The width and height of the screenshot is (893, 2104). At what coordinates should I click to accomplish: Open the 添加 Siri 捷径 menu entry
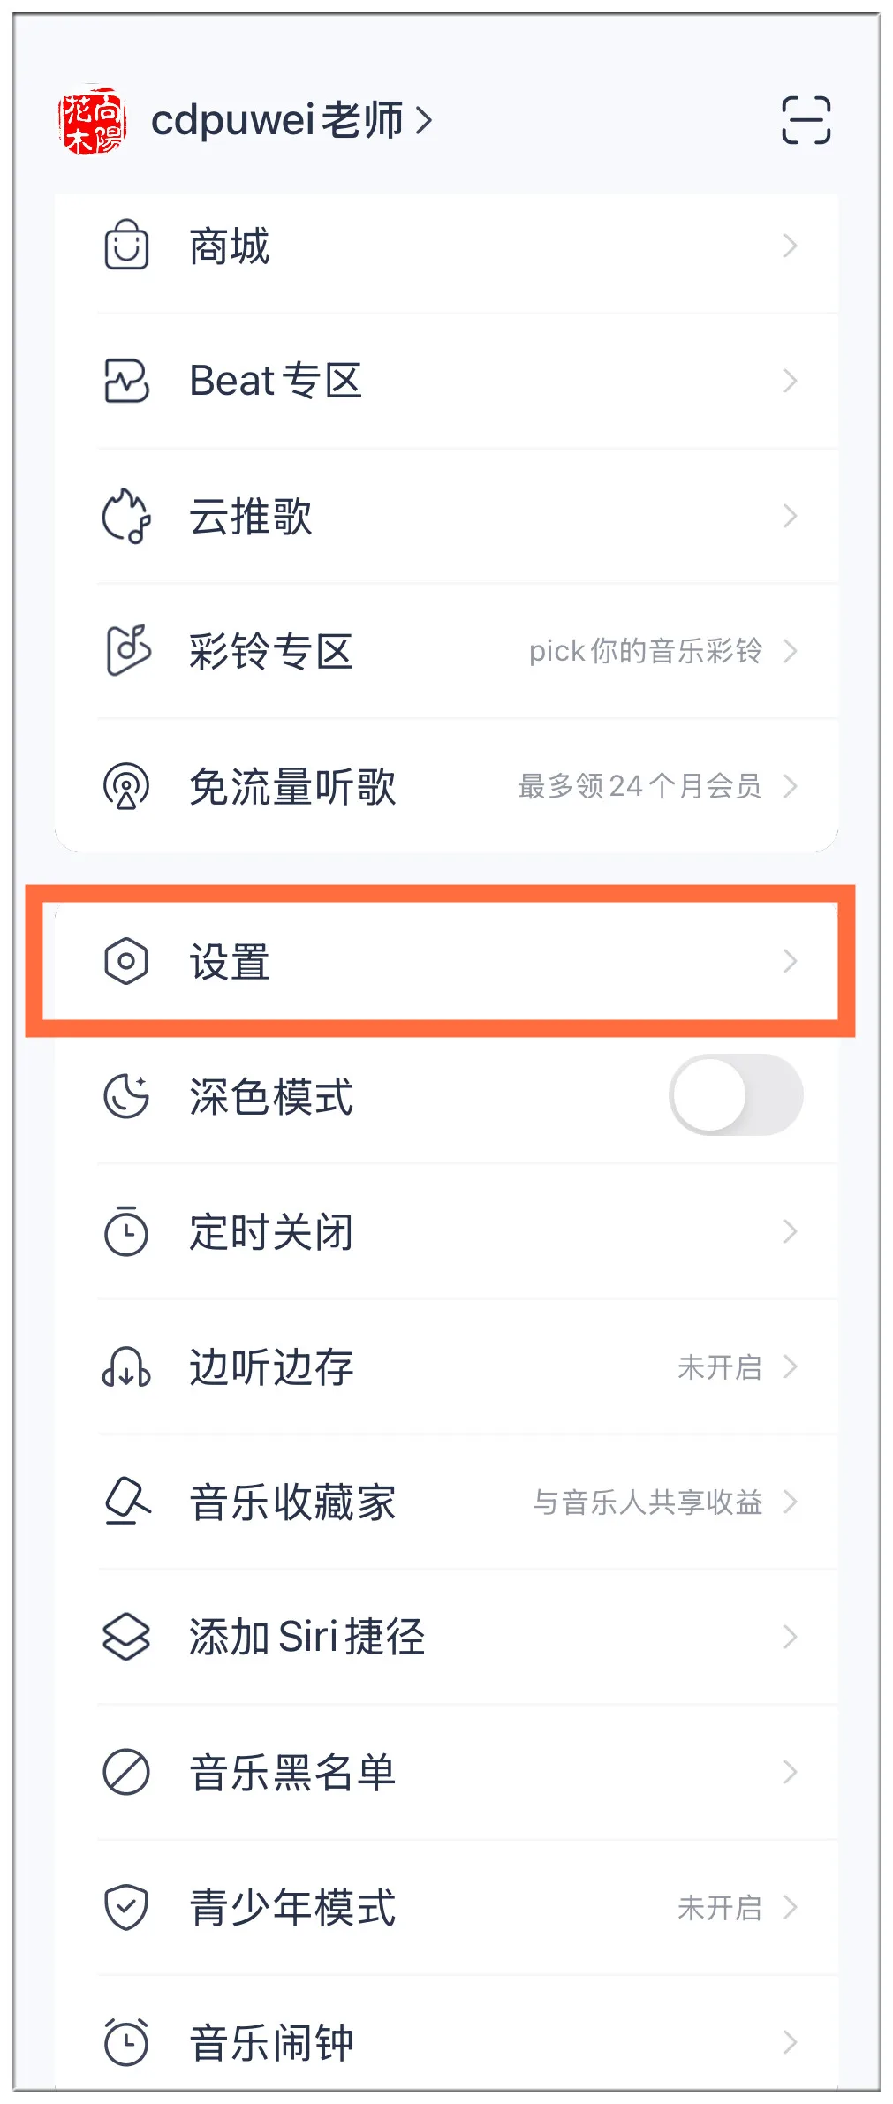point(446,1637)
